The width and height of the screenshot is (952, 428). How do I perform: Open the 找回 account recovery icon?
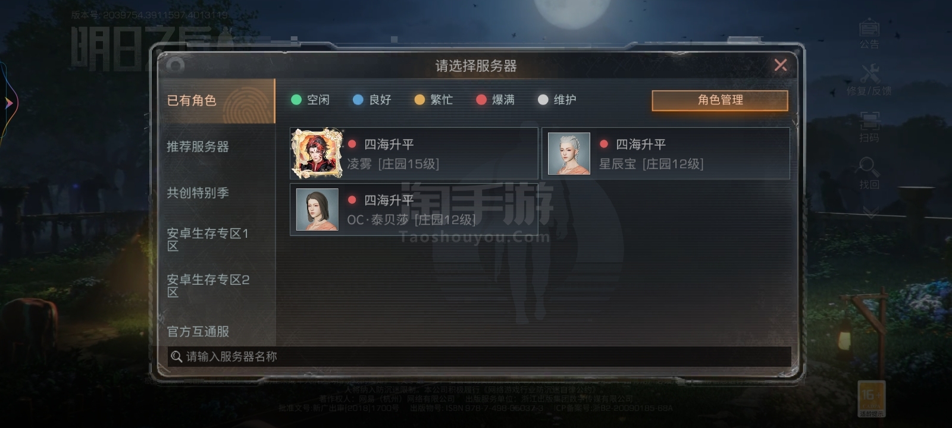[x=869, y=173]
